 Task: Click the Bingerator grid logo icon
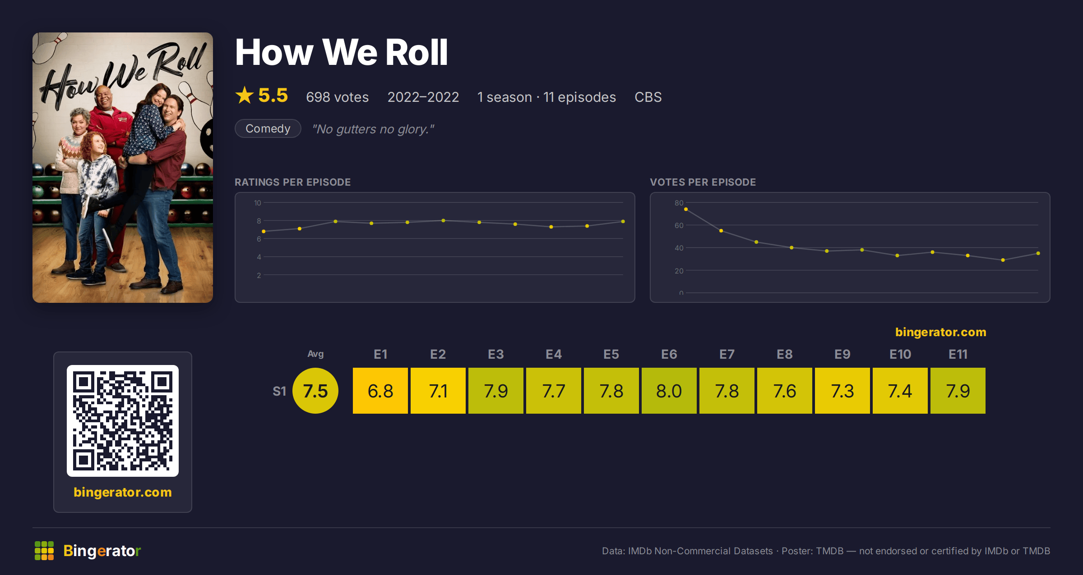pos(44,551)
